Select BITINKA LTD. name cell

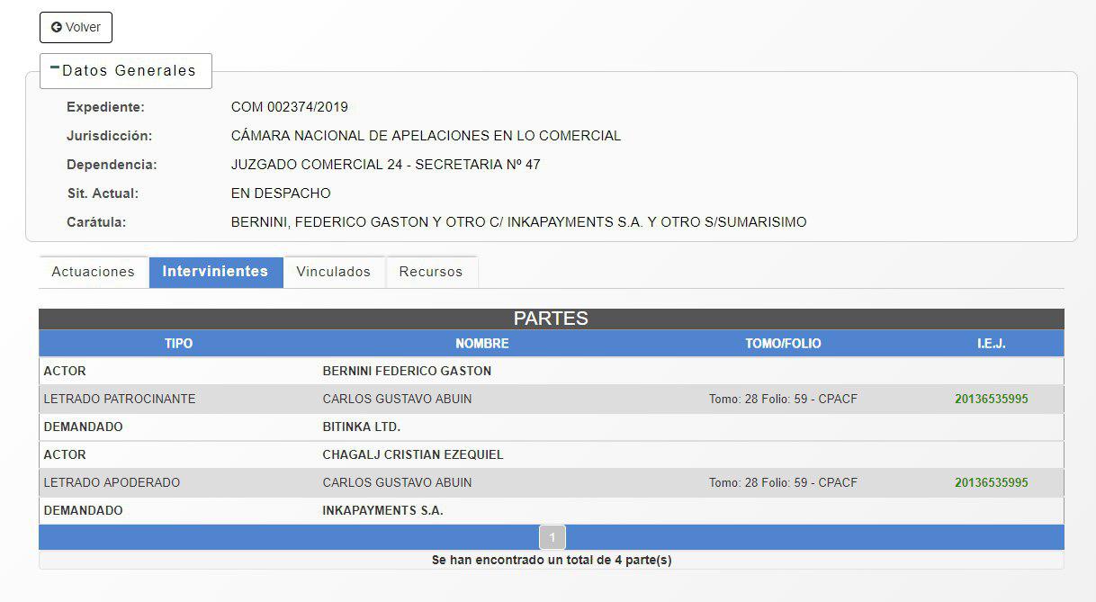pyautogui.click(x=362, y=427)
